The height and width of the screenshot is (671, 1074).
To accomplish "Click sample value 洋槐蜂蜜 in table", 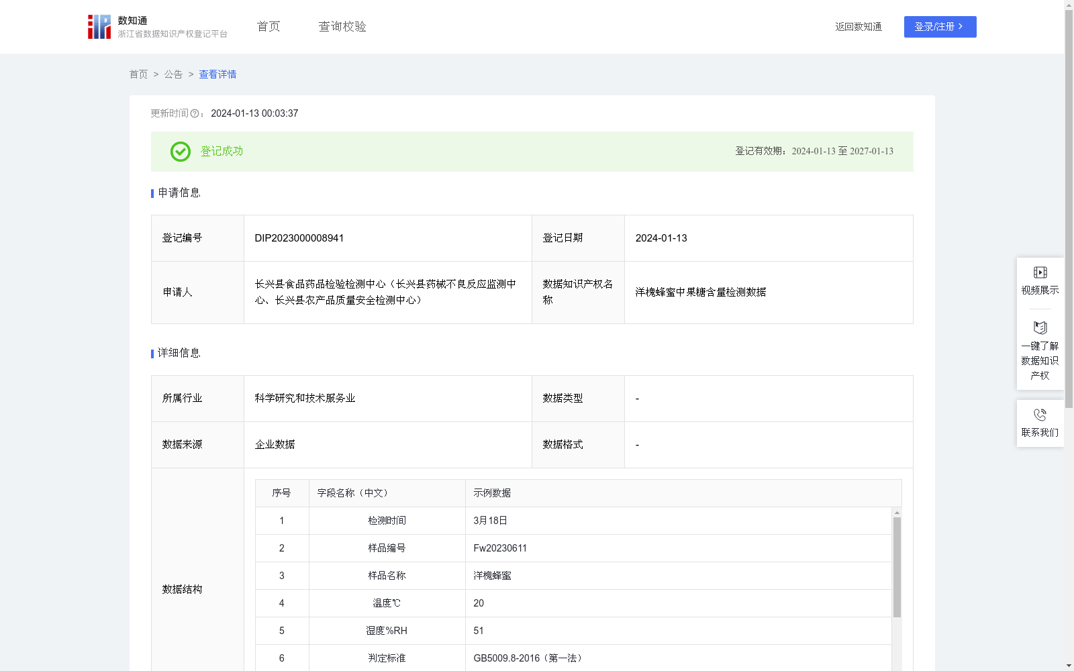I will point(492,576).
